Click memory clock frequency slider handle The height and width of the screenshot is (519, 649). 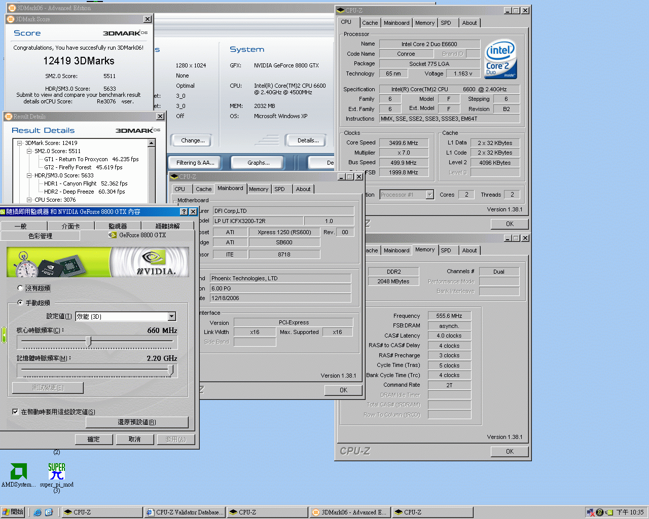pyautogui.click(x=170, y=370)
